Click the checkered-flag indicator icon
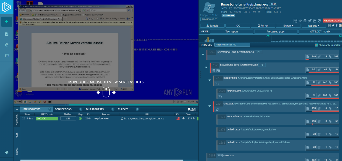 tap(295, 21)
